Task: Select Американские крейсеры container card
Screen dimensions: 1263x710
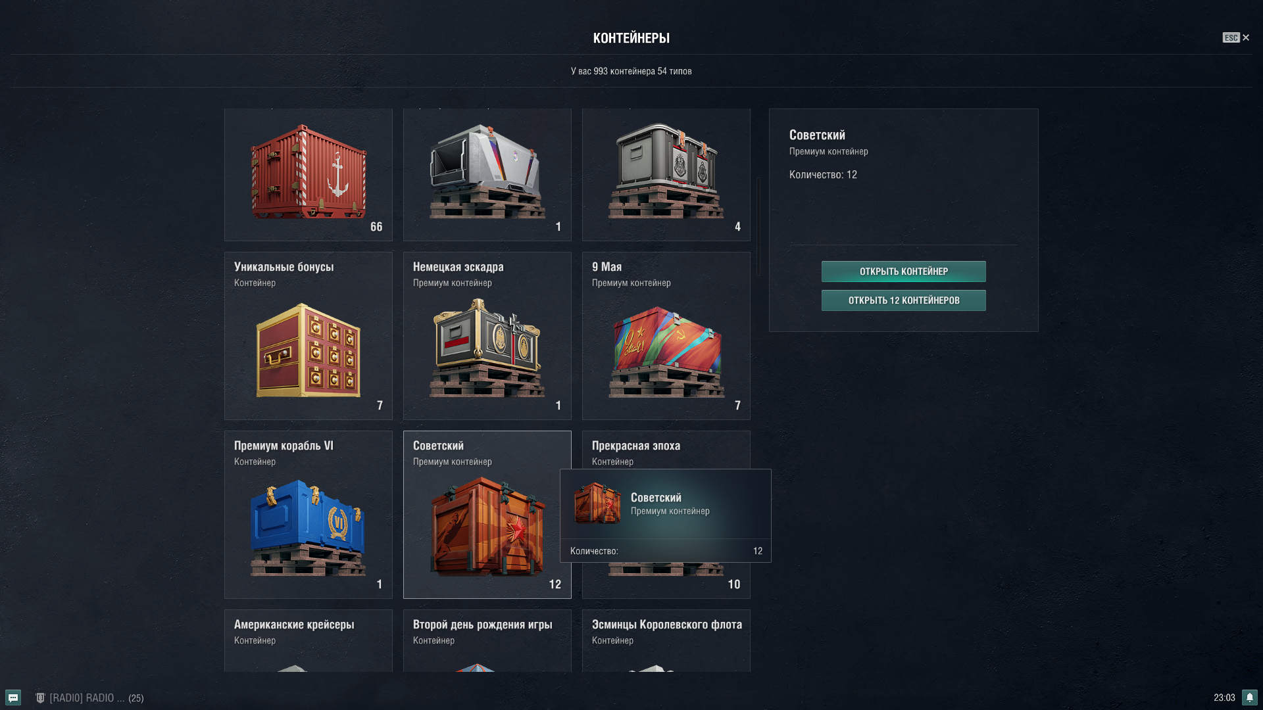Action: pos(308,640)
